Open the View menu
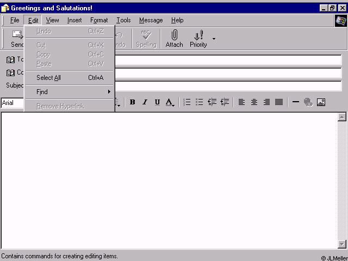Viewport: 348px width, 261px height. (x=52, y=20)
